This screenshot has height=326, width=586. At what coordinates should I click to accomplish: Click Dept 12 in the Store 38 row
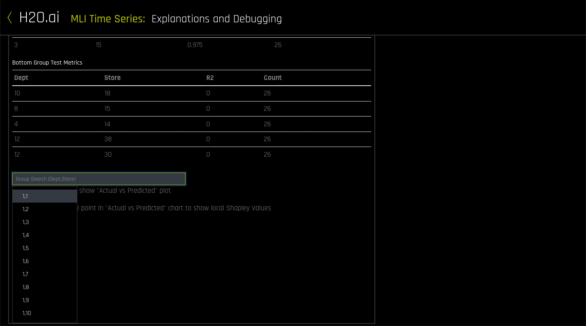pyautogui.click(x=17, y=139)
